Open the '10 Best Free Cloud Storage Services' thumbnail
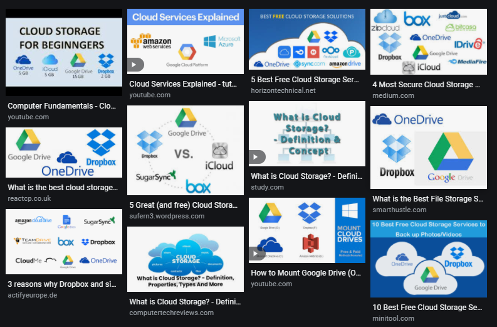Screen dimensions: 497x327 (429, 259)
